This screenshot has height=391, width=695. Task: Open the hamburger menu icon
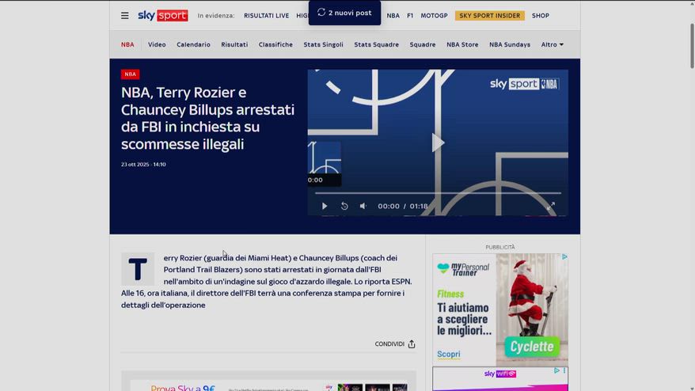[125, 15]
